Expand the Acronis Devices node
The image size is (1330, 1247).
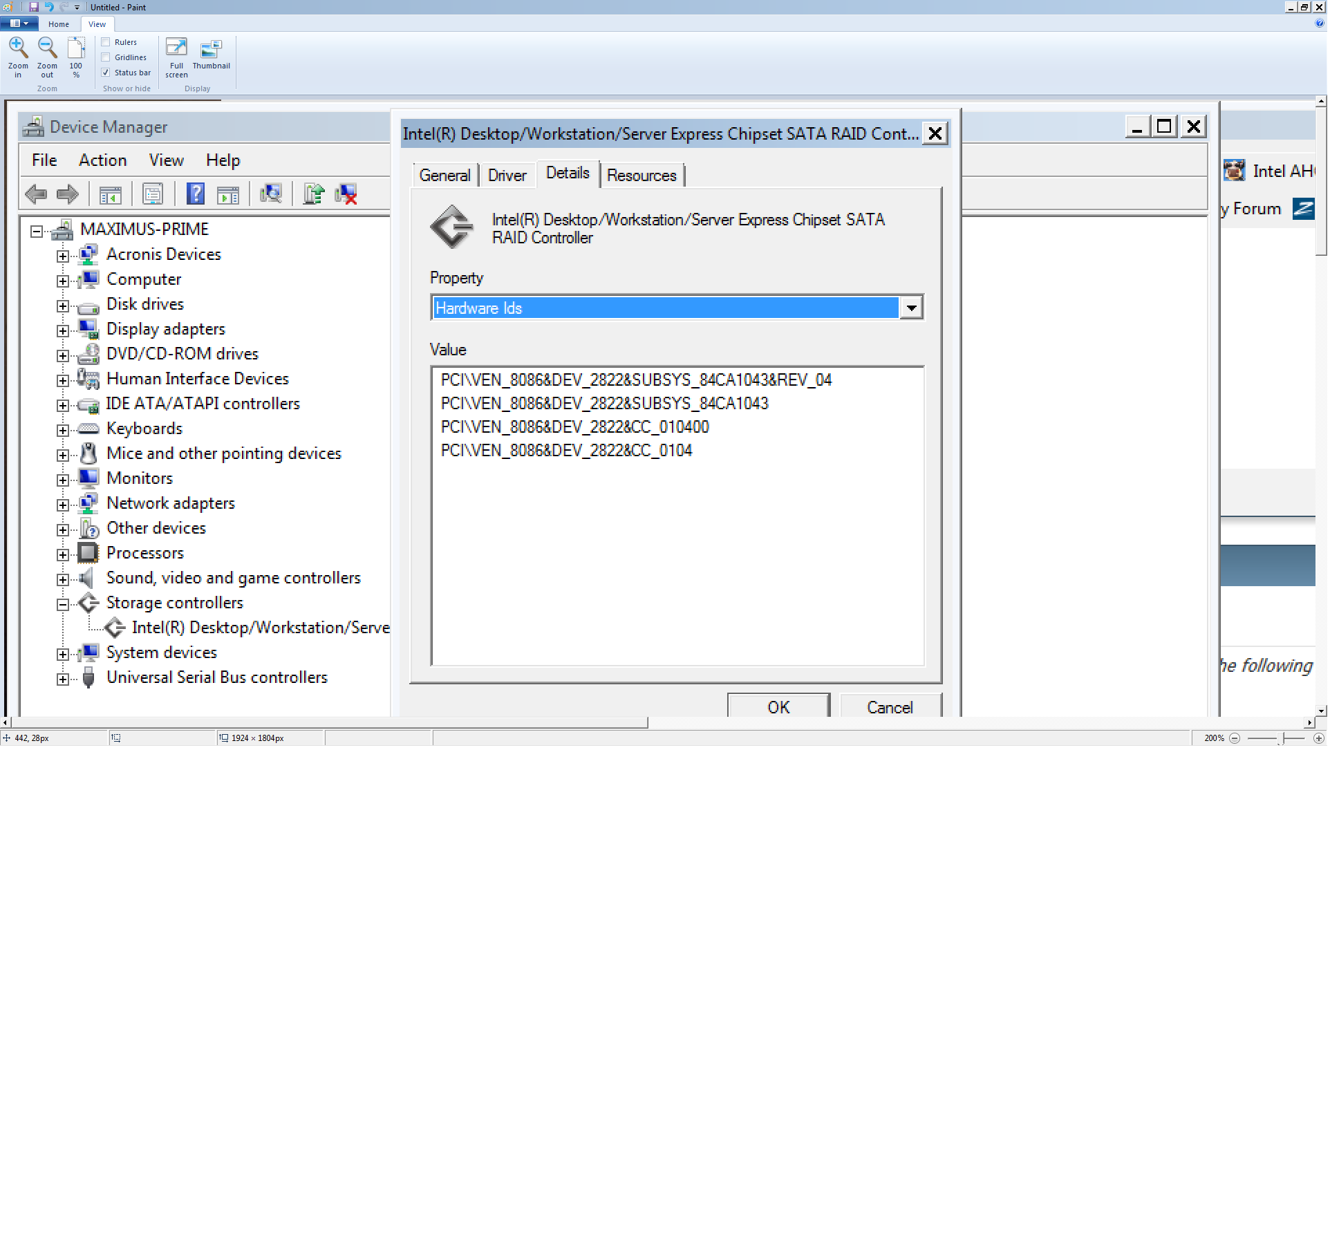pos(63,256)
